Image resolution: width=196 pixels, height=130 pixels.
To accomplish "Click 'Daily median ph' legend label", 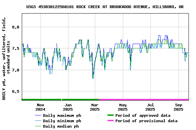I will click(x=61, y=126).
